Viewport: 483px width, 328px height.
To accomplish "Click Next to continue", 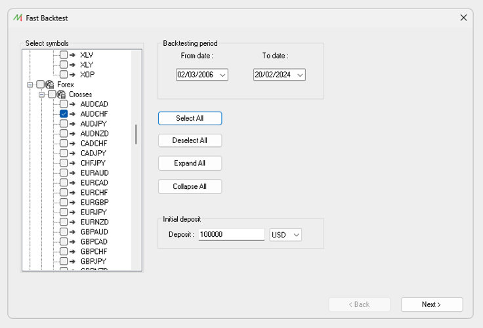I will point(431,304).
